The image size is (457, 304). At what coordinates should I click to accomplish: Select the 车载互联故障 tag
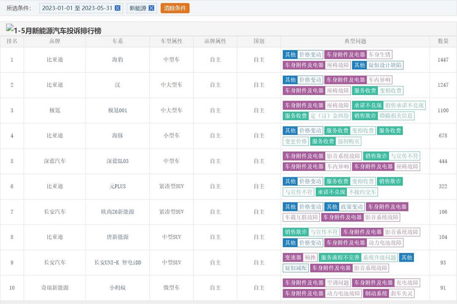pyautogui.click(x=301, y=217)
